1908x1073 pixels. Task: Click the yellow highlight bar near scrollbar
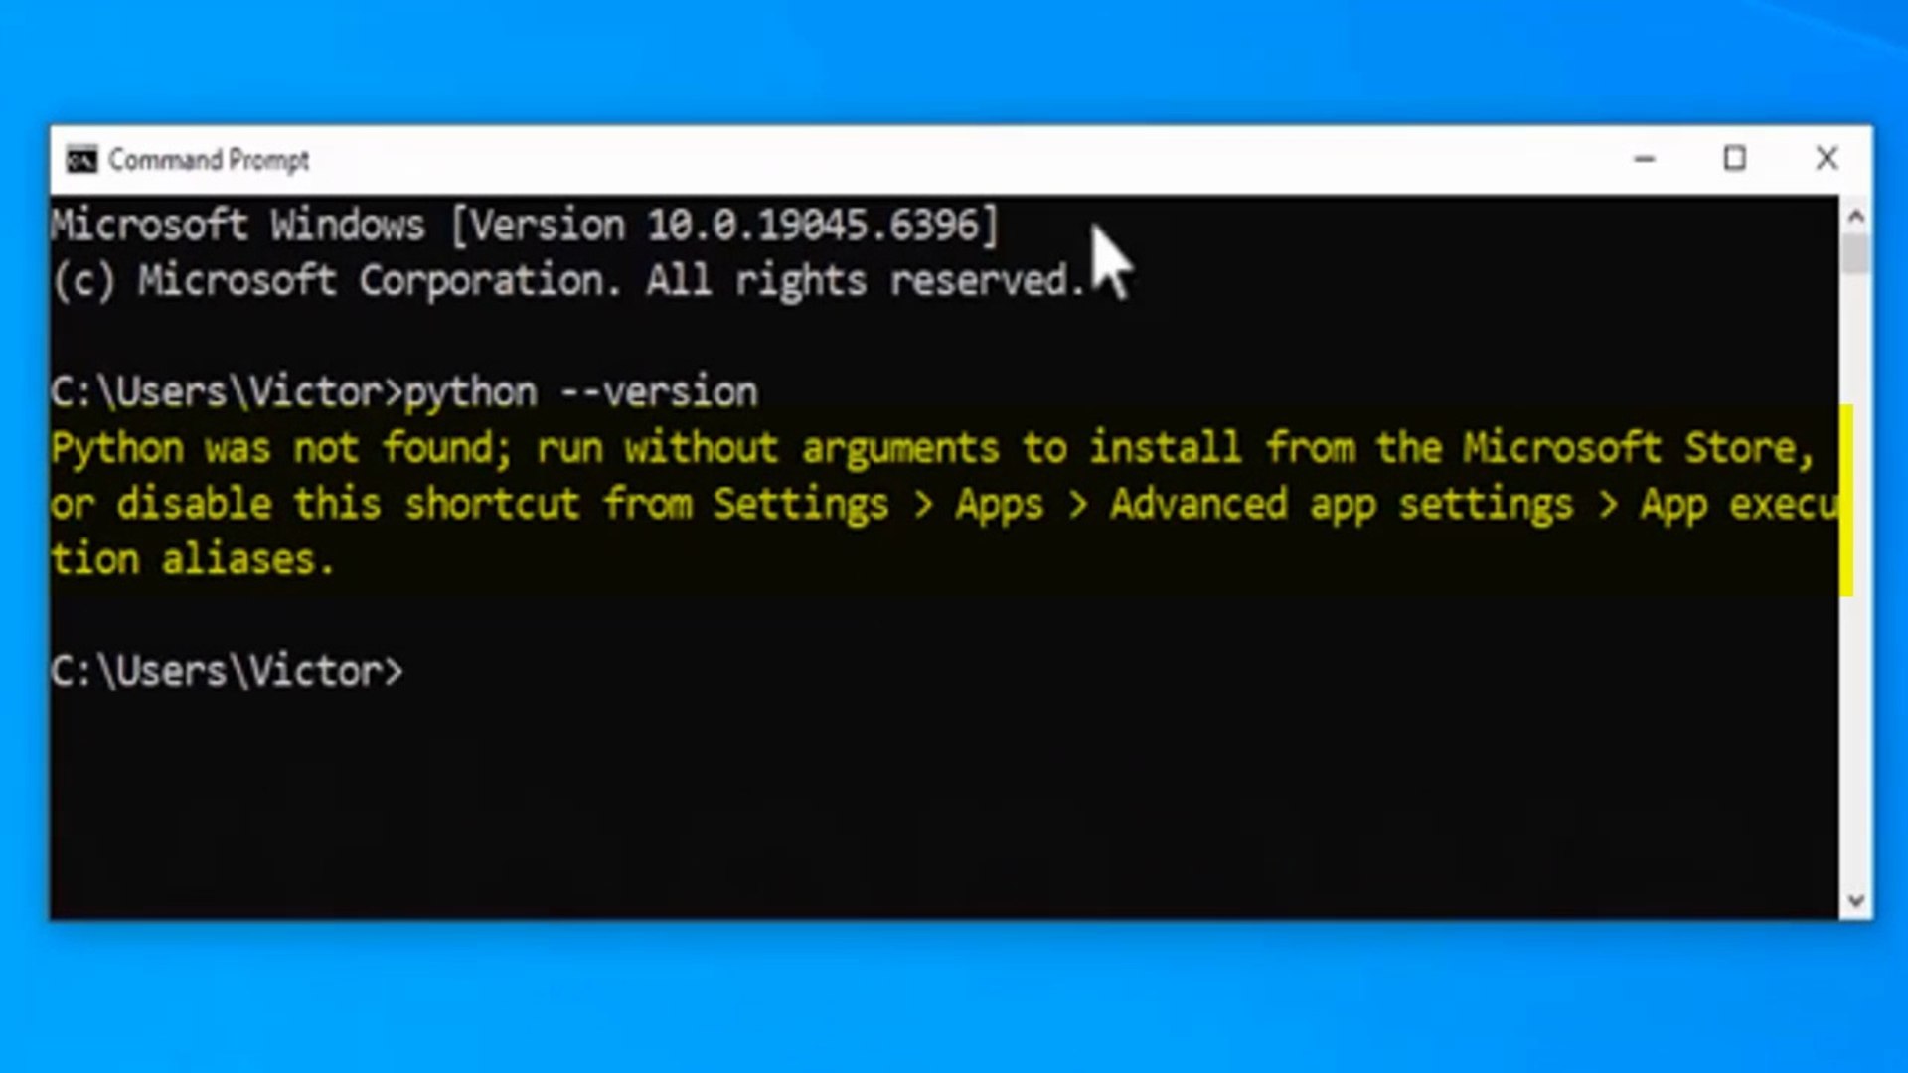[x=1846, y=500]
